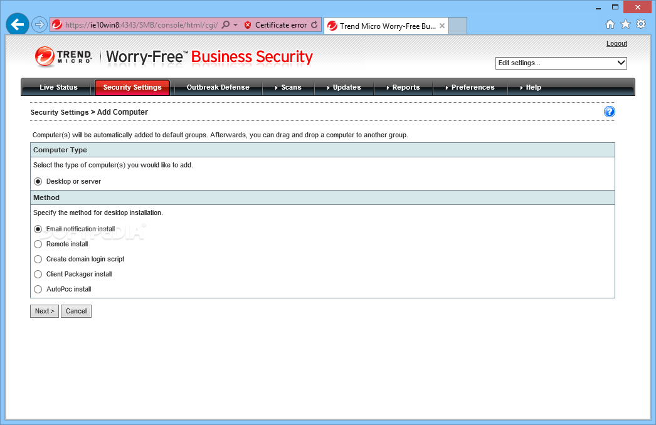This screenshot has height=425, width=656.
Task: Open the address bar history dropdown arrow
Action: [236, 25]
